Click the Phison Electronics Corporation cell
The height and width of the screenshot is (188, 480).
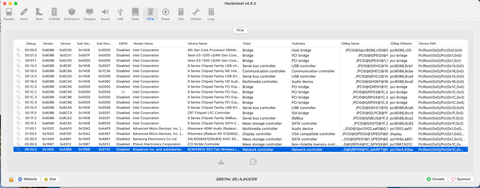pos(157,144)
